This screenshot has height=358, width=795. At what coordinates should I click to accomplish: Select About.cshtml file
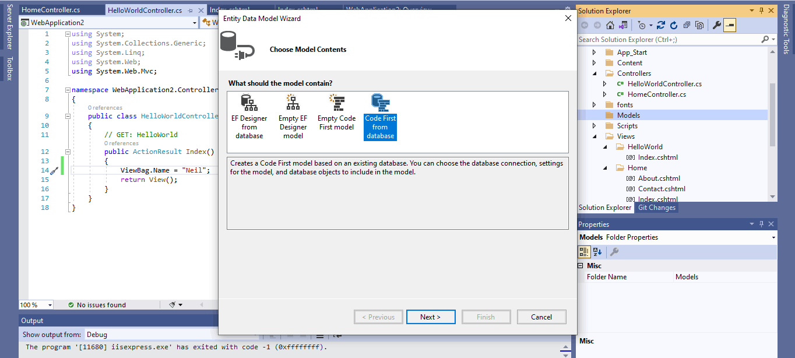[x=658, y=178]
